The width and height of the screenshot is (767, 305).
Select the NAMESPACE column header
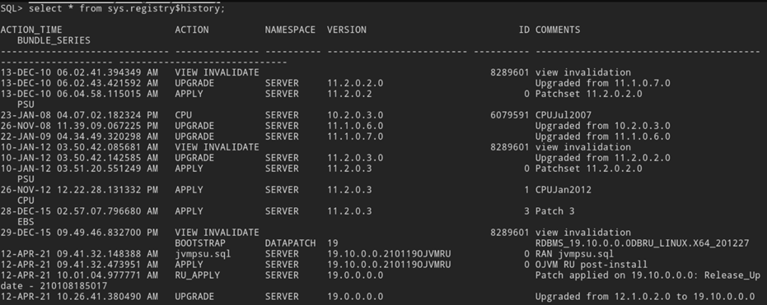coord(290,30)
